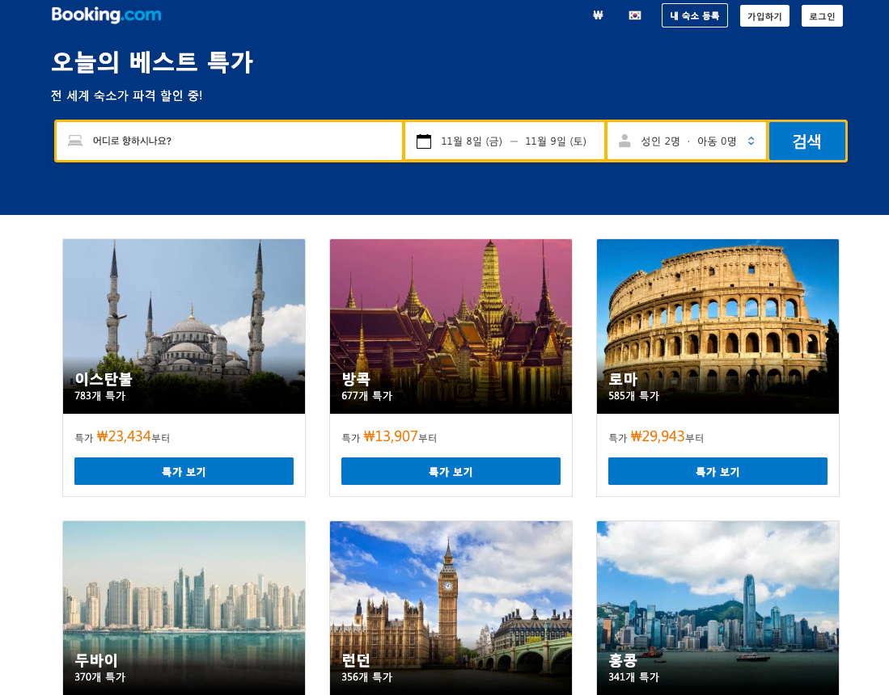Click the bed icon in destination field
Image resolution: width=889 pixels, height=695 pixels.
[x=75, y=141]
